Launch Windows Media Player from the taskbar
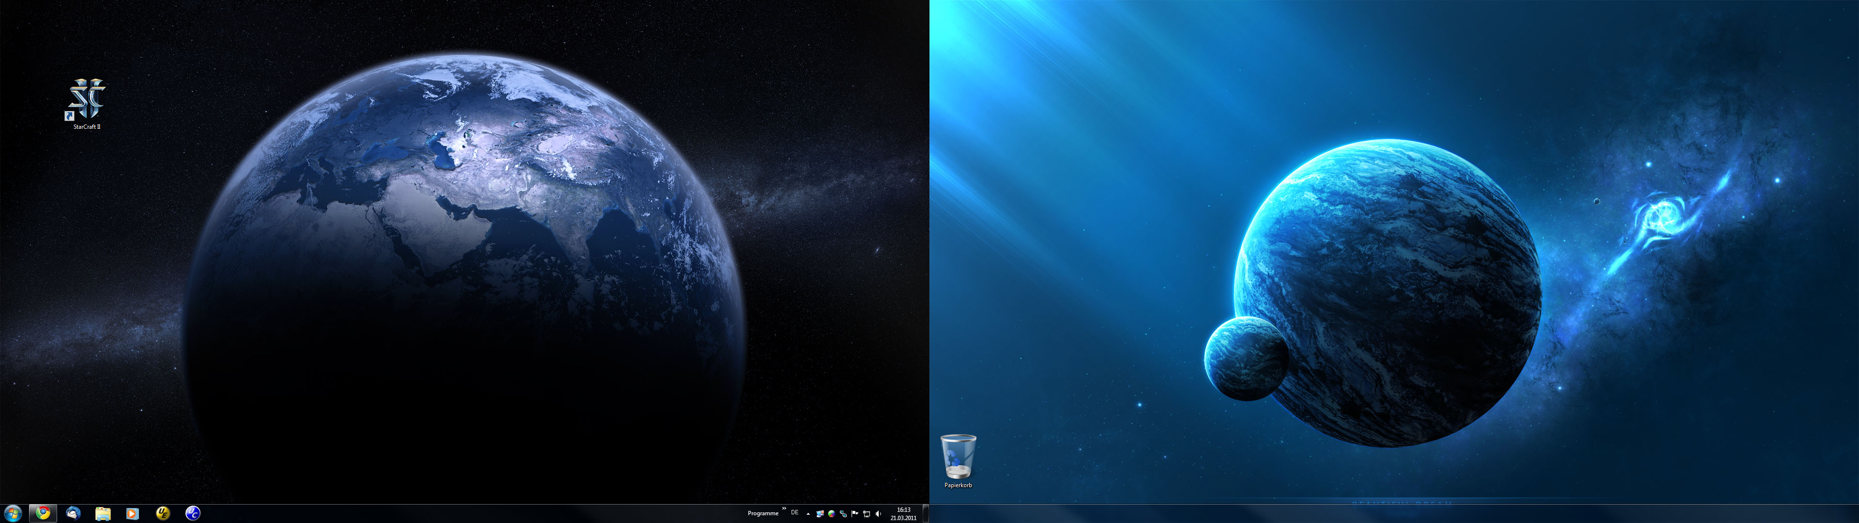 click(132, 514)
